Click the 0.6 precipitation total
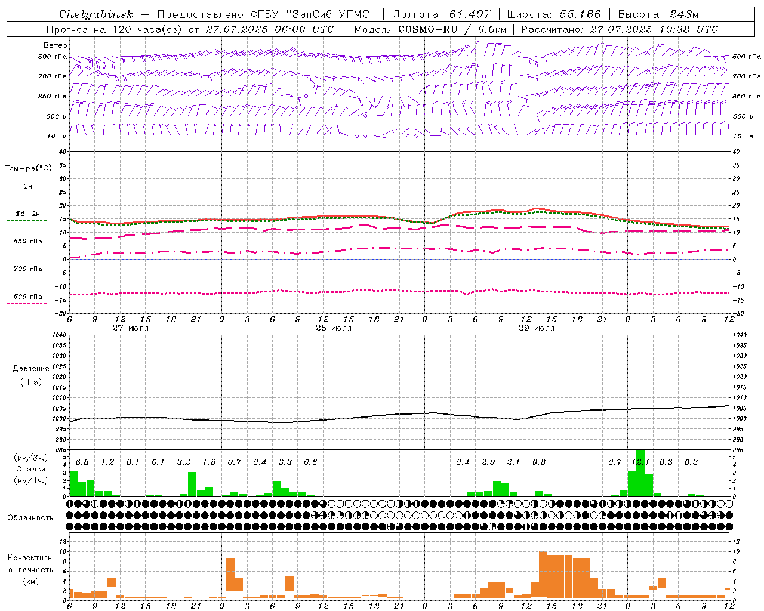The height and width of the screenshot is (611, 764). (310, 462)
